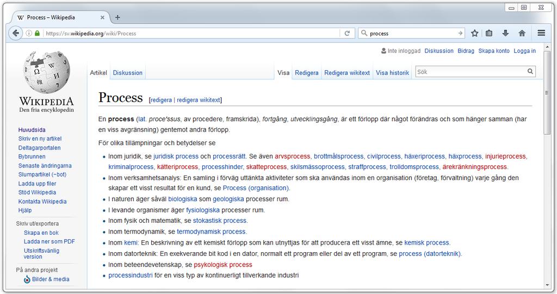Go to Huvudsida in the sidebar

tap(32, 130)
